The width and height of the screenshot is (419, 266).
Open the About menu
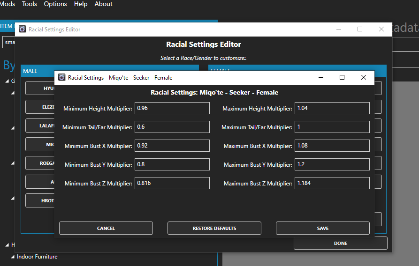point(103,4)
